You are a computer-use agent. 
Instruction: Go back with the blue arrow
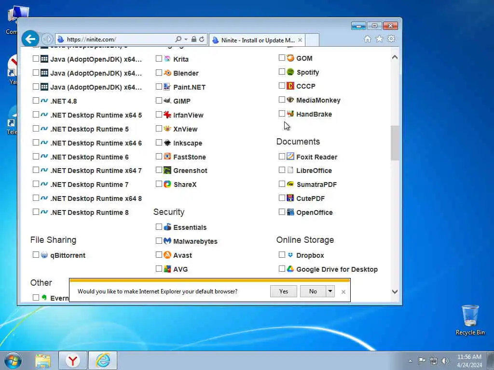(30, 40)
